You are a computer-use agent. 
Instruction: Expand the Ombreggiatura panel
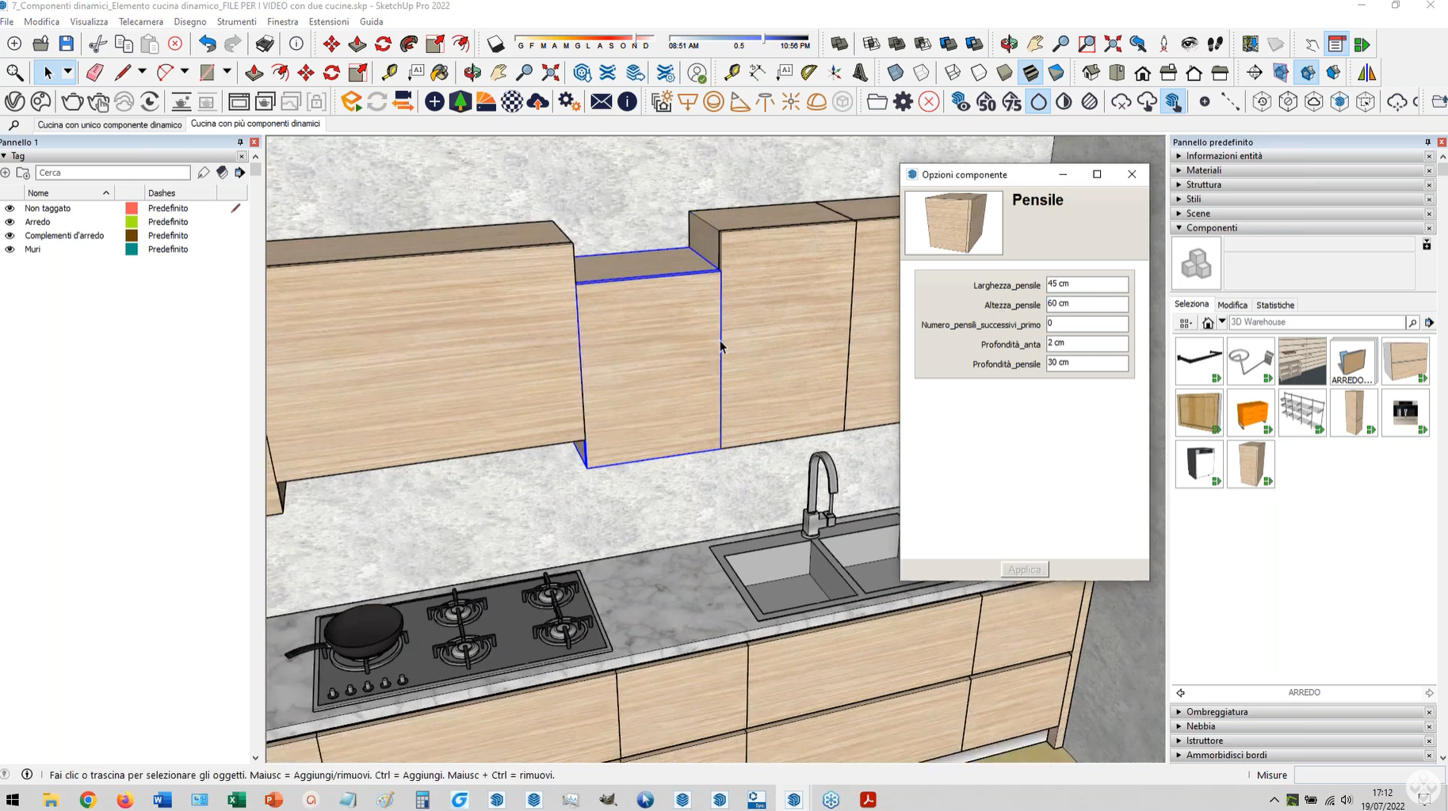pyautogui.click(x=1217, y=712)
